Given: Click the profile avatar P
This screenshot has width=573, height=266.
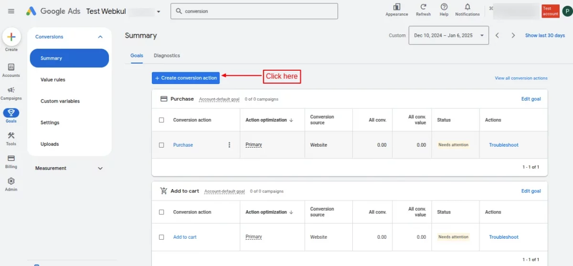Looking at the screenshot, I should (567, 11).
